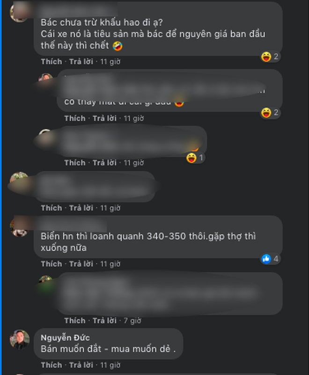Click Trả lời under the khấu hao comment
Image resolution: width=309 pixels, height=375 pixels.
click(x=81, y=61)
